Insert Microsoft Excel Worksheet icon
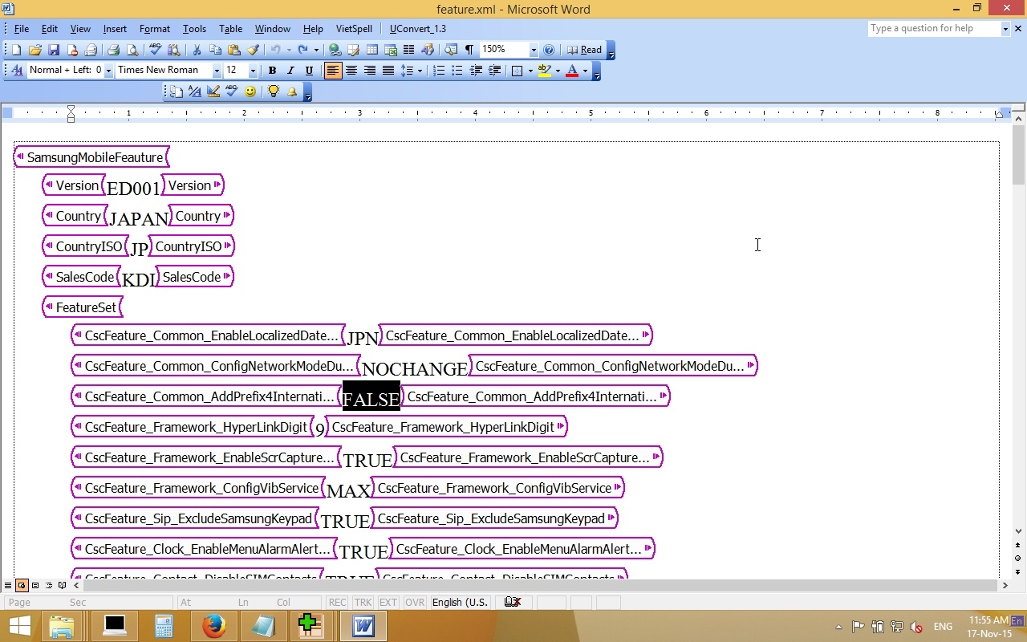 [x=390, y=50]
